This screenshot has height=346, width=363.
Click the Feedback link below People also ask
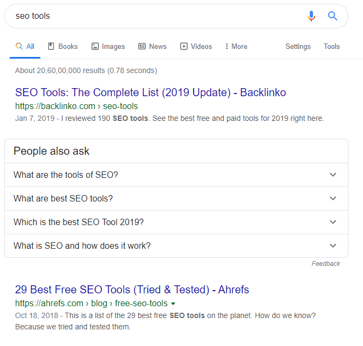pos(326,264)
